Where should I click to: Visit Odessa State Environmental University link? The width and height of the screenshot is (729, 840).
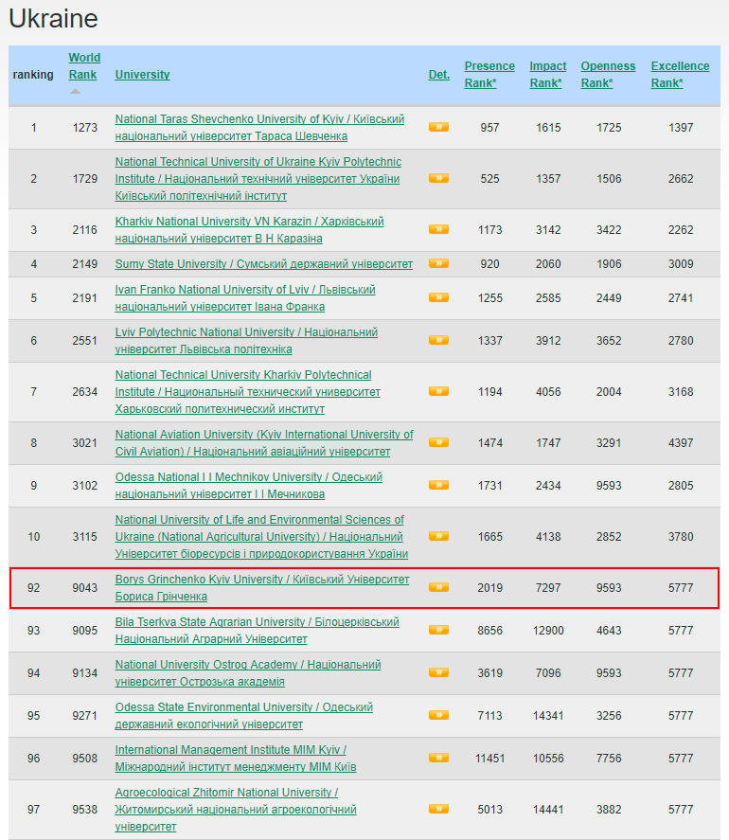[244, 716]
